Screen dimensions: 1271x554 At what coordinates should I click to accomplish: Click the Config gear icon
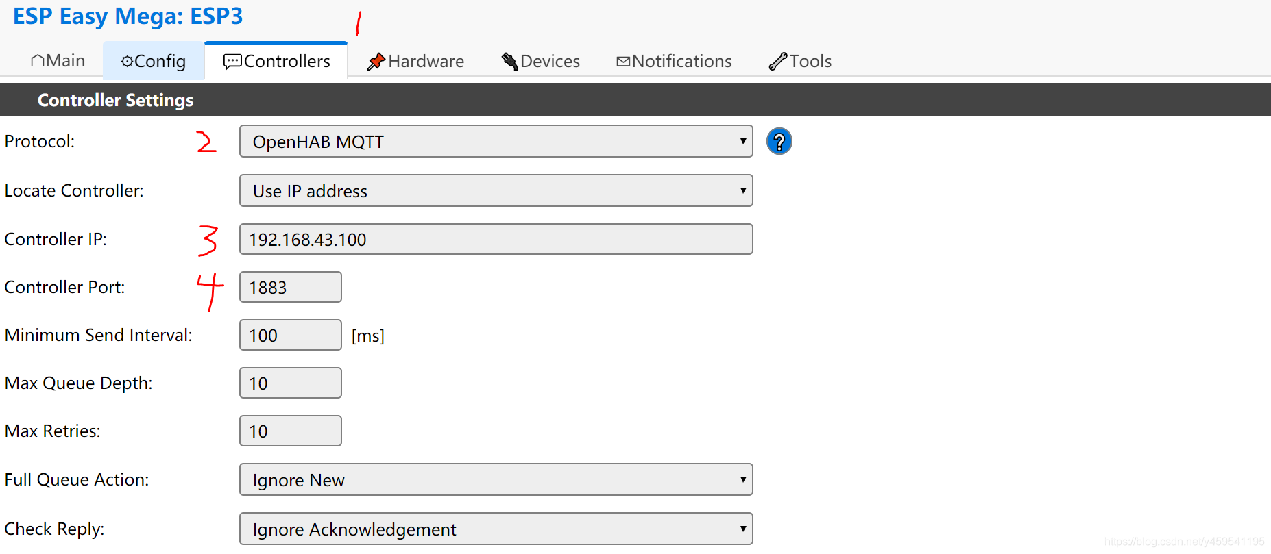click(127, 62)
